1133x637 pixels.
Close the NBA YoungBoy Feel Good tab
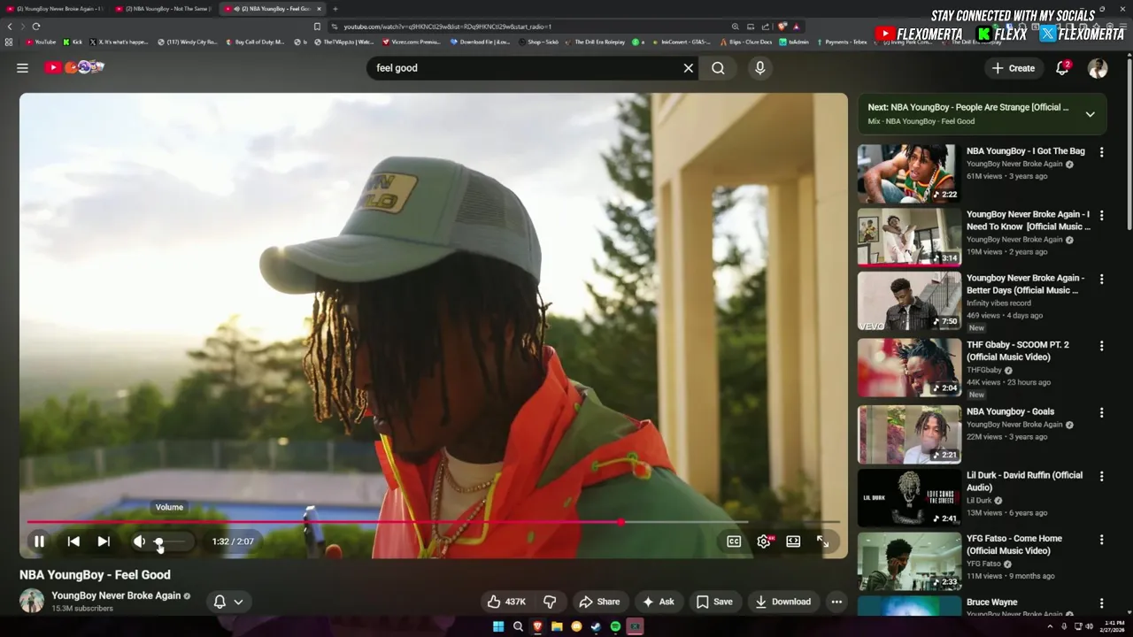tap(319, 9)
